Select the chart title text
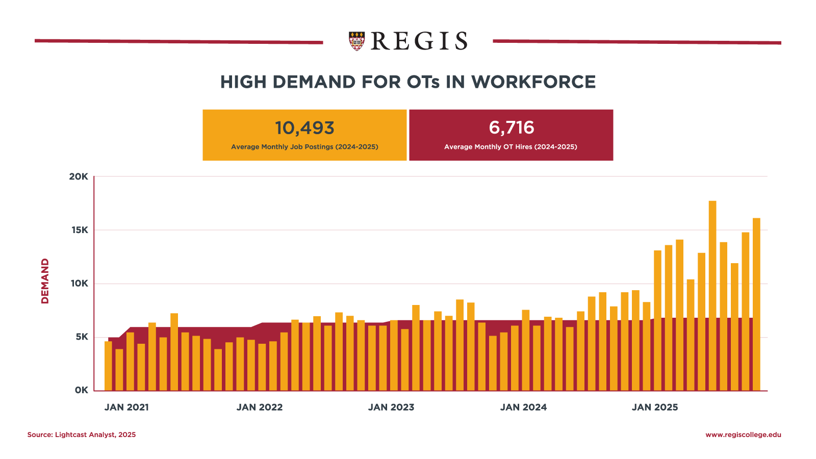 point(408,82)
